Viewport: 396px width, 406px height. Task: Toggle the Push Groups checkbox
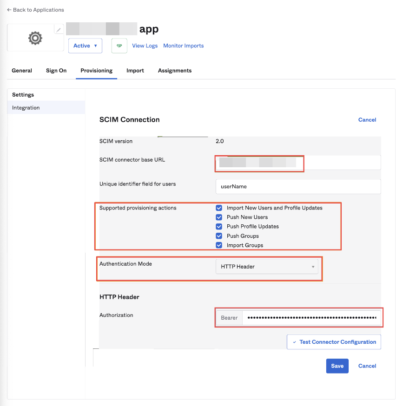pyautogui.click(x=219, y=236)
